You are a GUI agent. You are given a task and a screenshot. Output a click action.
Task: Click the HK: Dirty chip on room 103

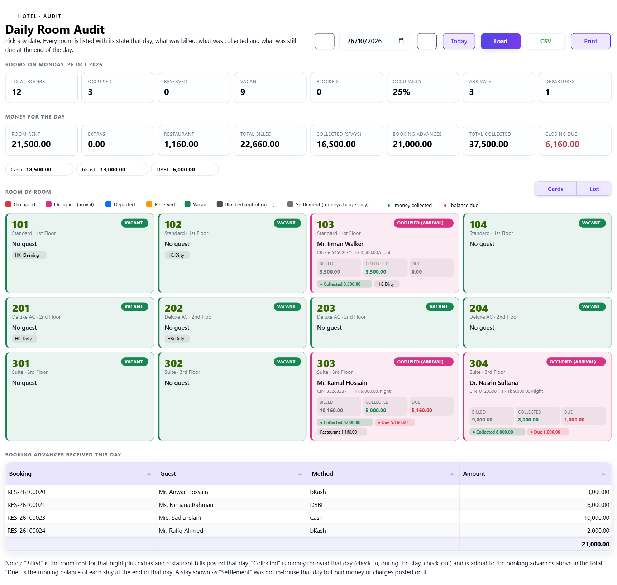[x=387, y=284]
